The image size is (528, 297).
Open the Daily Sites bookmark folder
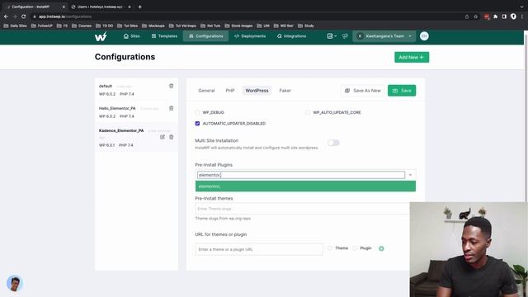(16, 26)
